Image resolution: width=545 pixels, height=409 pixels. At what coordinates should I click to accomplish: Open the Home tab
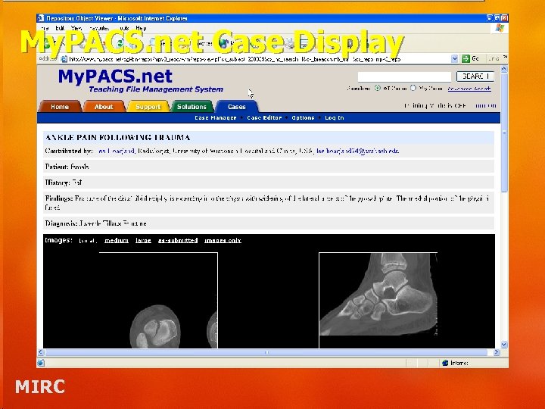(60, 107)
